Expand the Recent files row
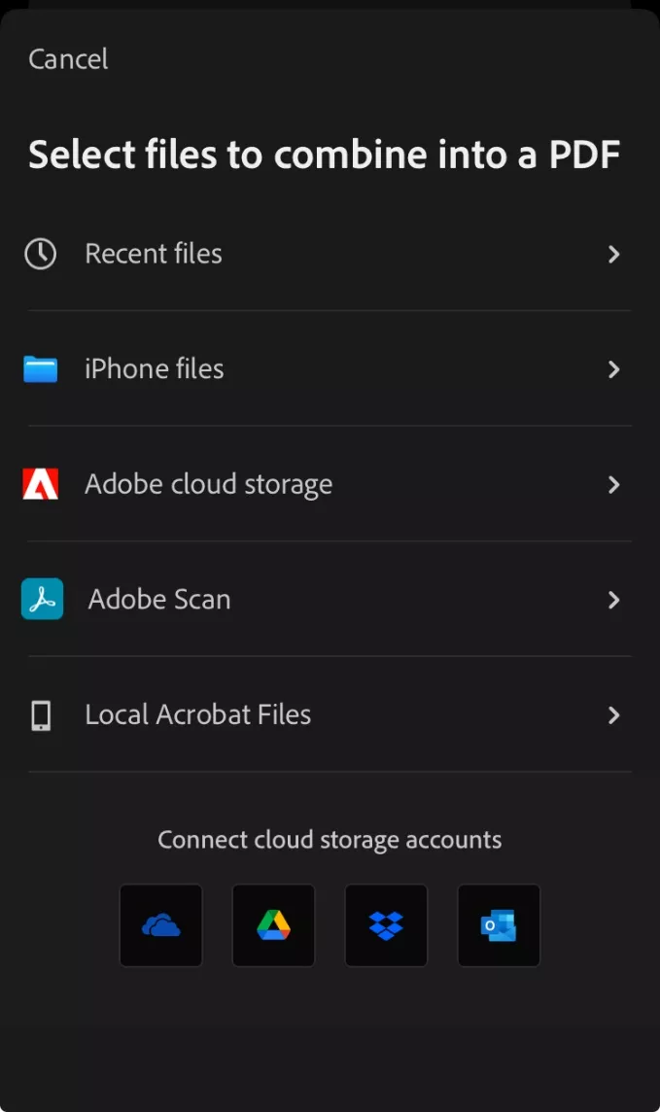Screen dimensions: 660x1112 [x=613, y=254]
